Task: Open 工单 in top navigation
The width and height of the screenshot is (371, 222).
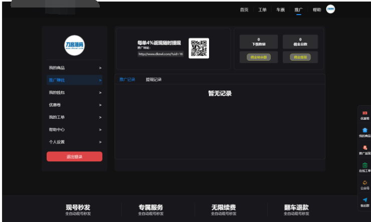Action: 262,10
